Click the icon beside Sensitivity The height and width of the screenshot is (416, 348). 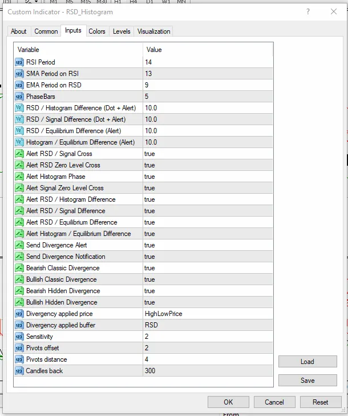[19, 337]
